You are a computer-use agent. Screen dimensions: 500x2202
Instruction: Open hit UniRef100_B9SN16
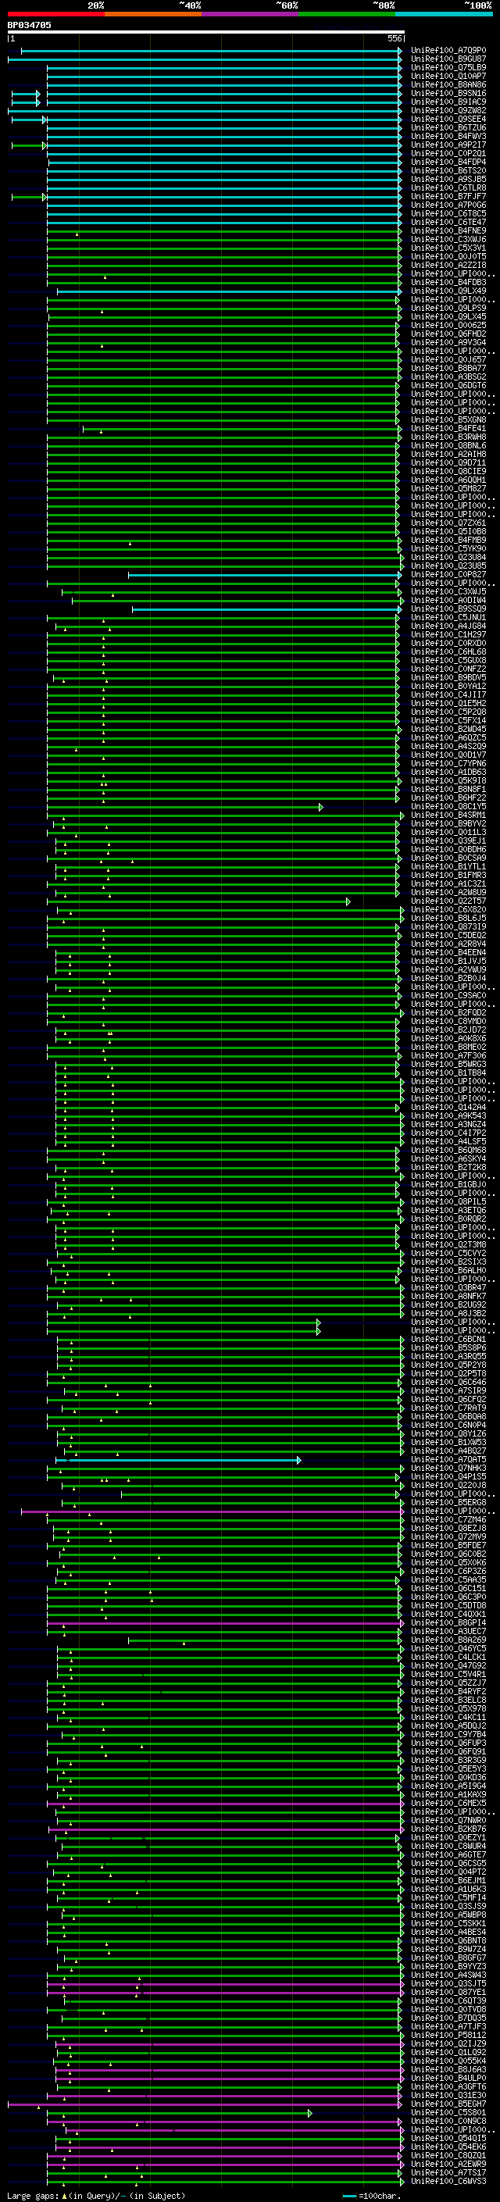click(448, 93)
